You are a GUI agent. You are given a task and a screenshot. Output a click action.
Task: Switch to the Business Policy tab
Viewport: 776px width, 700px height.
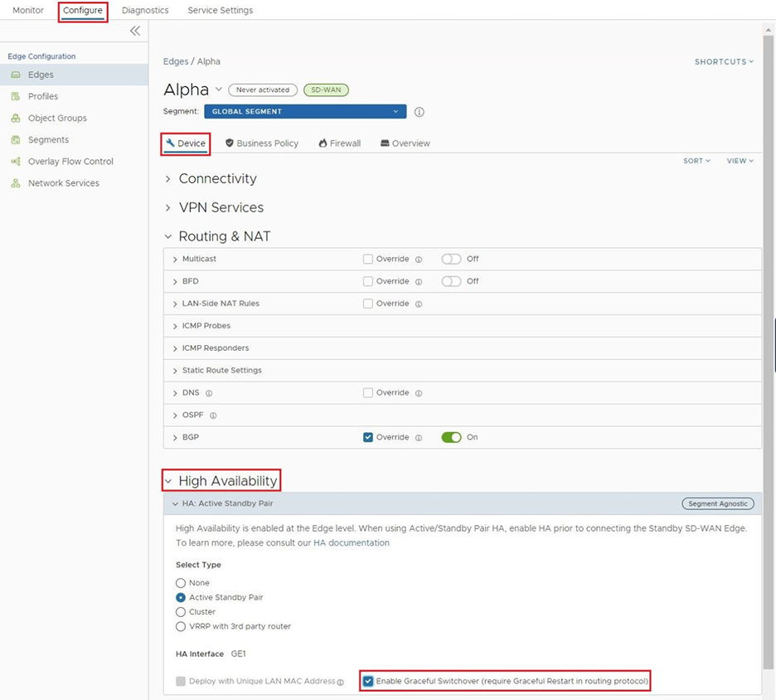coord(261,143)
